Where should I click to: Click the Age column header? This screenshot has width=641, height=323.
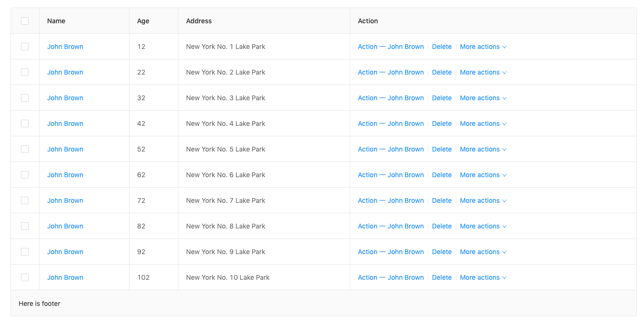(x=143, y=21)
